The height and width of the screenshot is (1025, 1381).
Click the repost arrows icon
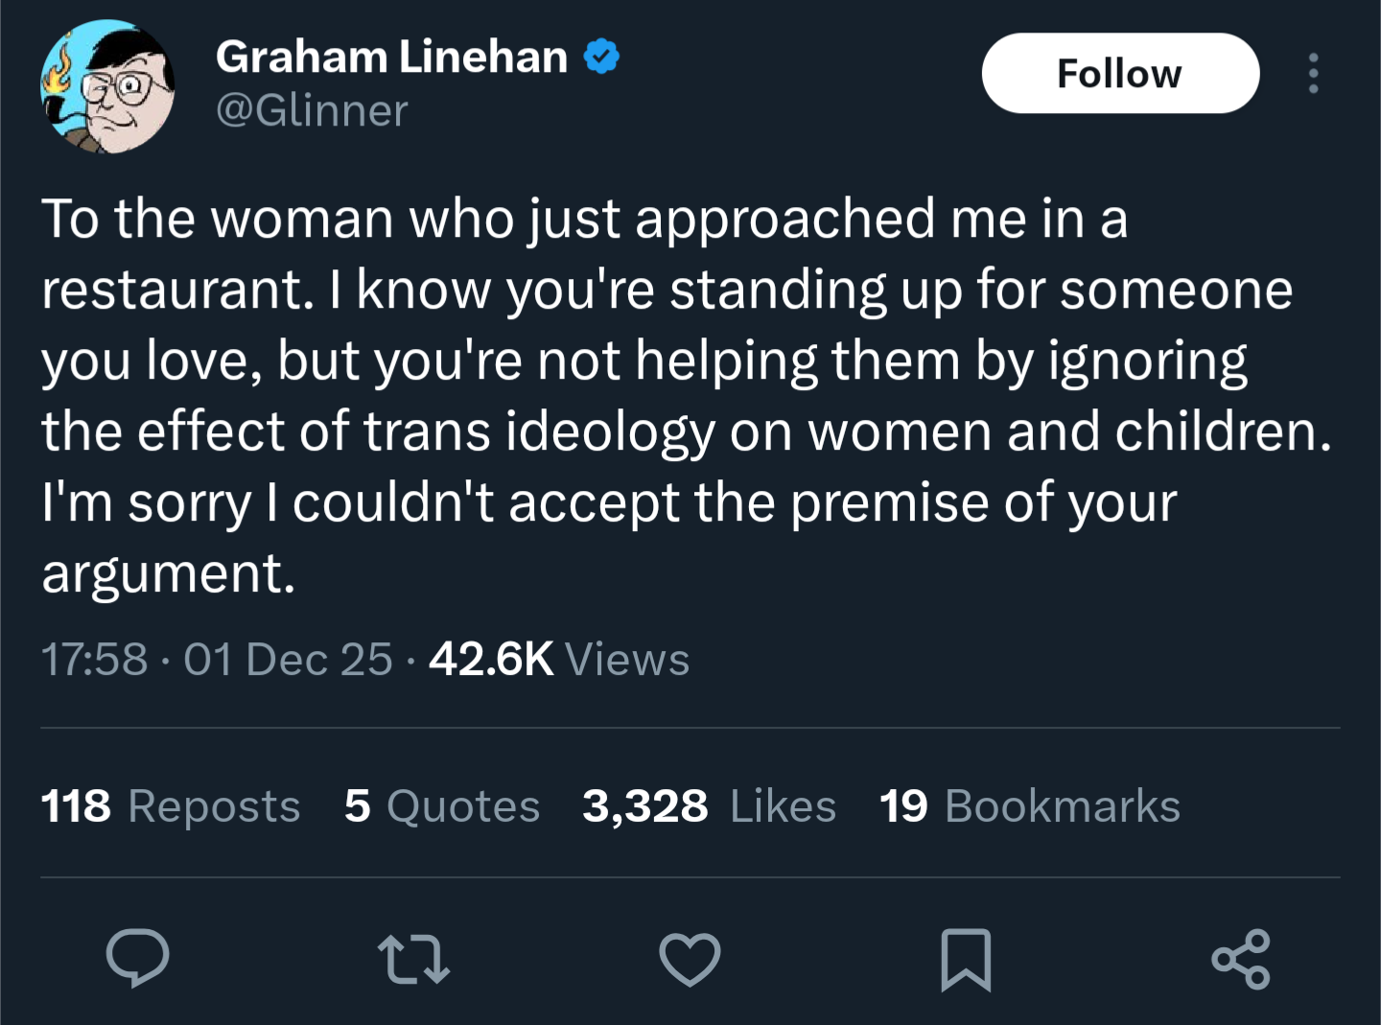(x=413, y=960)
